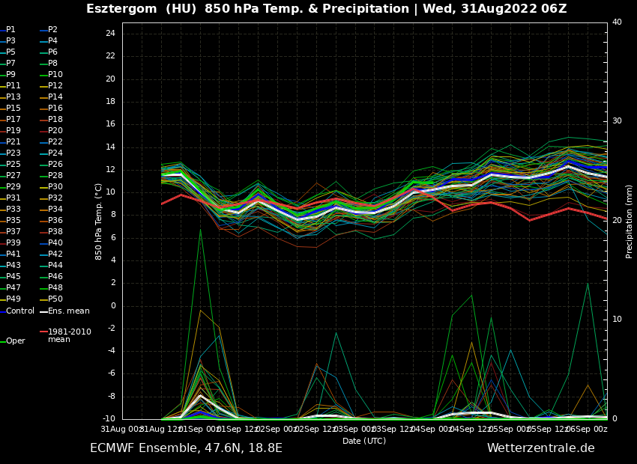637x464 pixels.
Task: Click the 850 hPa Temp. axis label
Action: coord(99,221)
